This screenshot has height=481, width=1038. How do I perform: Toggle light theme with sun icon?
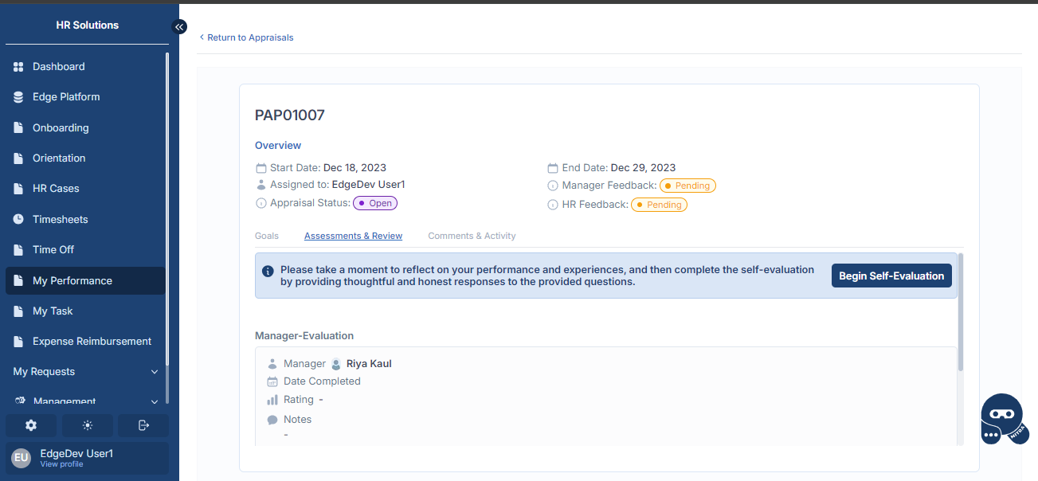88,425
